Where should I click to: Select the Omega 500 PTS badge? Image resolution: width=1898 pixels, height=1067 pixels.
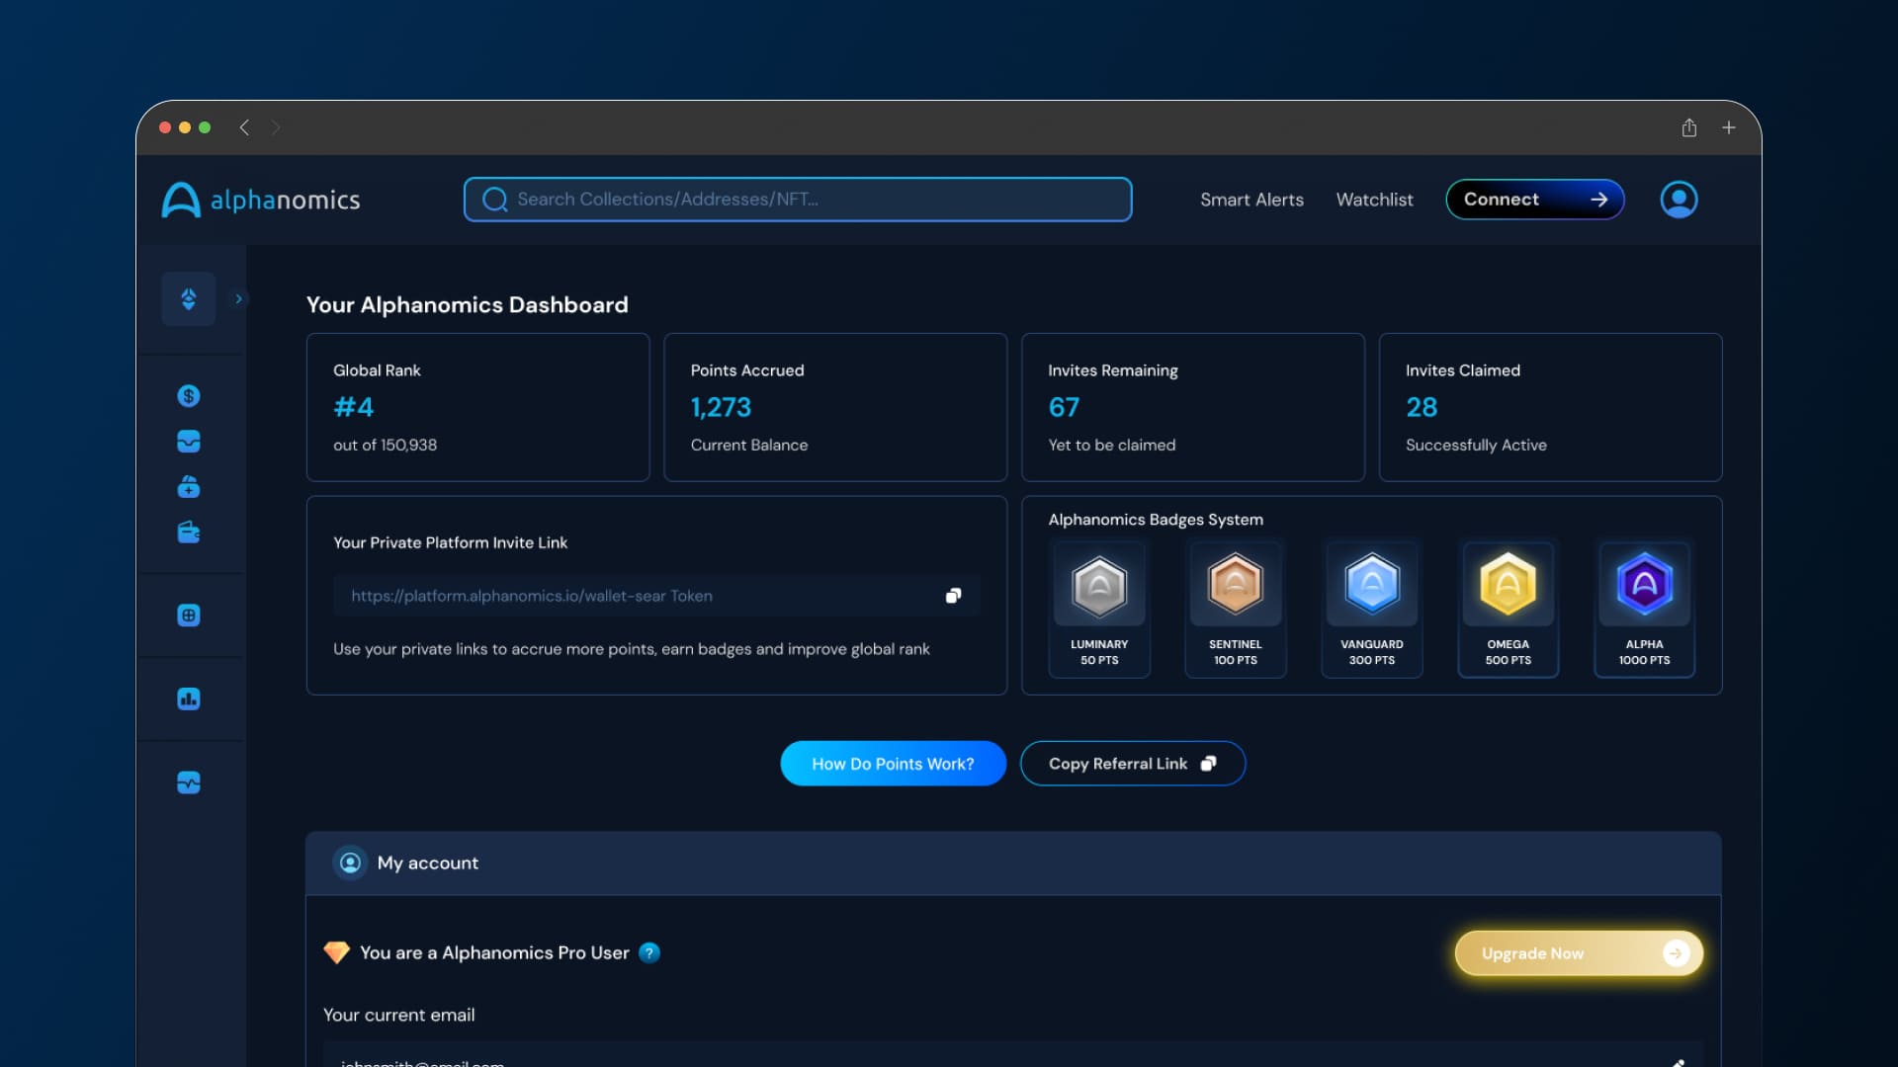pyautogui.click(x=1509, y=609)
